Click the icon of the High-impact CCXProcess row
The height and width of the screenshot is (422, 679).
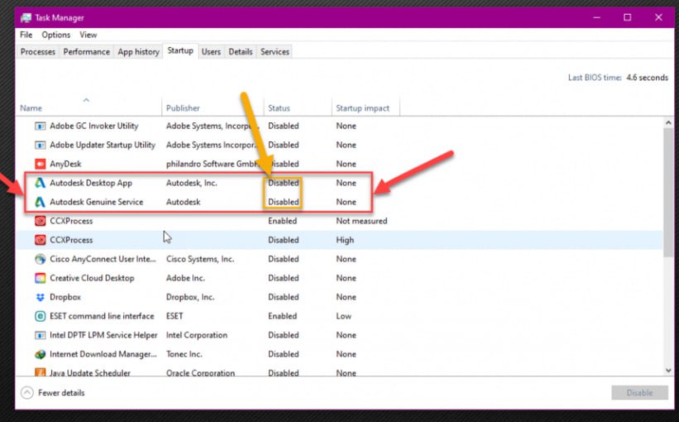(x=40, y=240)
